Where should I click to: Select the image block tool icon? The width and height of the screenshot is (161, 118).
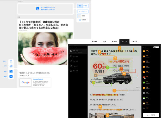tap(11, 71)
